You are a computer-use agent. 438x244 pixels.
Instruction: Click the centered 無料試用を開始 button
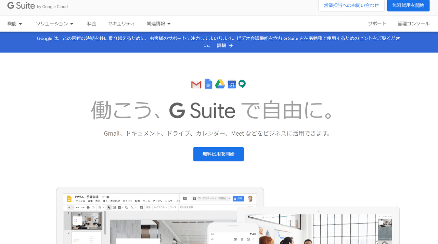pyautogui.click(x=218, y=154)
